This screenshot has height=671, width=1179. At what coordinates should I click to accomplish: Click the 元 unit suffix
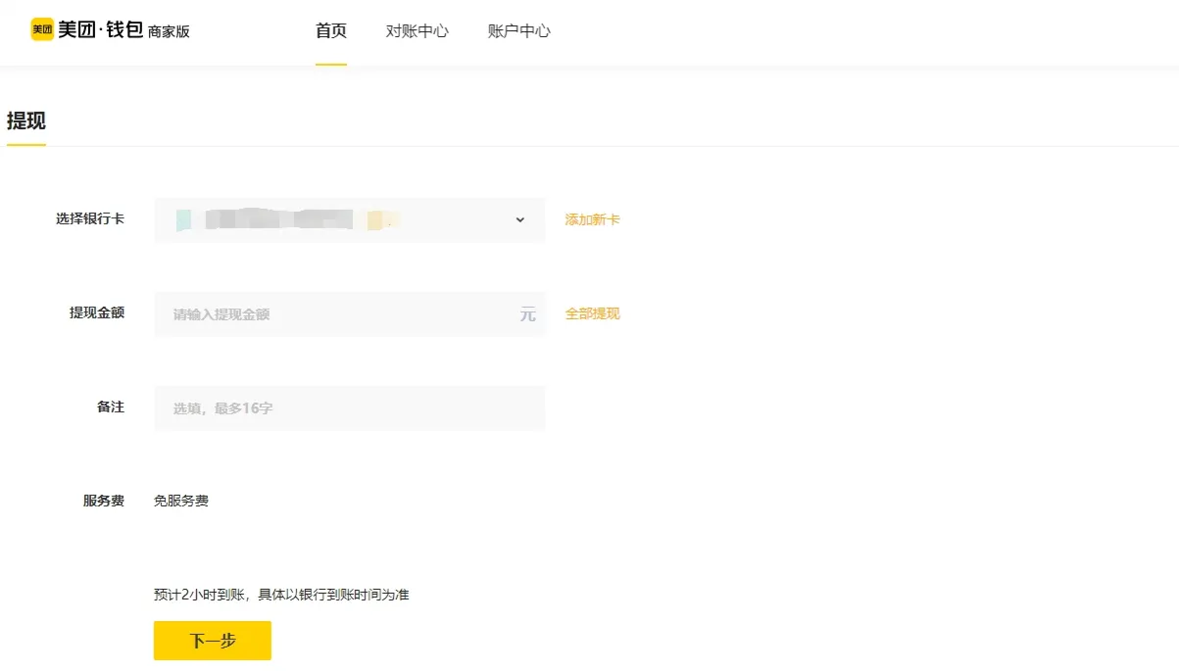(528, 314)
